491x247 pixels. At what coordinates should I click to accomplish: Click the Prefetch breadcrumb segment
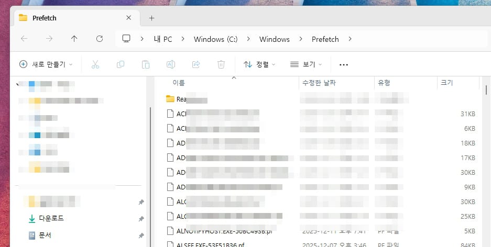tap(325, 39)
